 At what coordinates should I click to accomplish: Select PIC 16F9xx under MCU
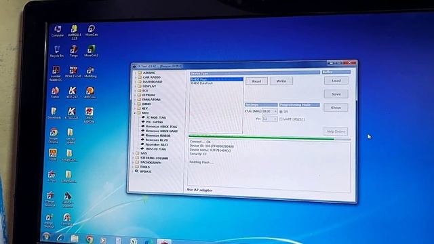pyautogui.click(x=152, y=122)
